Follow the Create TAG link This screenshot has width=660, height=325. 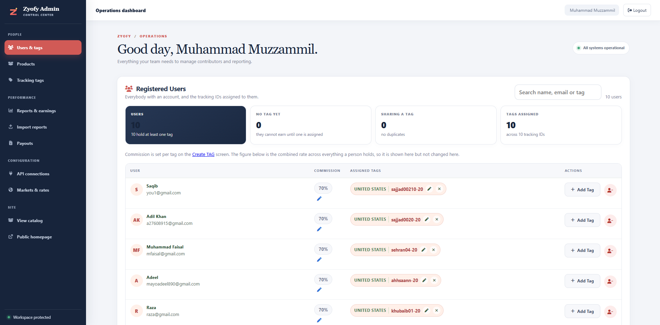pyautogui.click(x=203, y=154)
